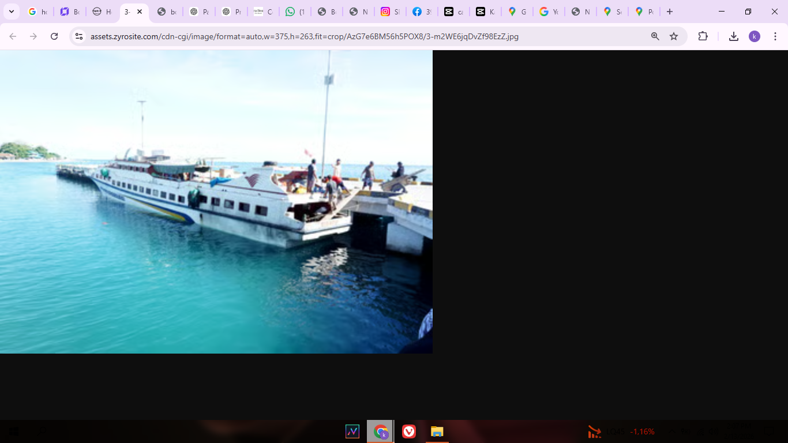This screenshot has height=443, width=788.
Task: Open a new browser tab
Action: [670, 12]
